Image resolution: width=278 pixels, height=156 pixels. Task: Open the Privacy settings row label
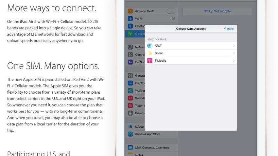pos(140,113)
